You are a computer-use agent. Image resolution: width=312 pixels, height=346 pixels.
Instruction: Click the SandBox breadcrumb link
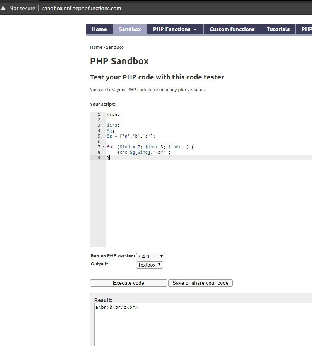tap(115, 47)
